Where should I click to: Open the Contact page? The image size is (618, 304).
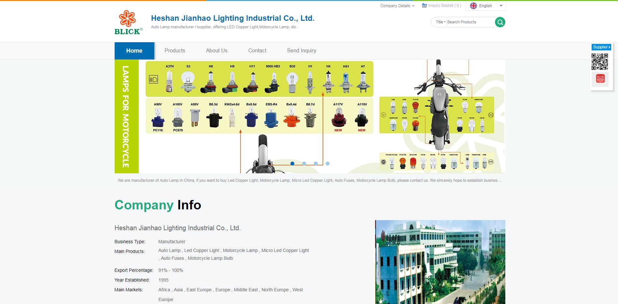[x=257, y=51]
